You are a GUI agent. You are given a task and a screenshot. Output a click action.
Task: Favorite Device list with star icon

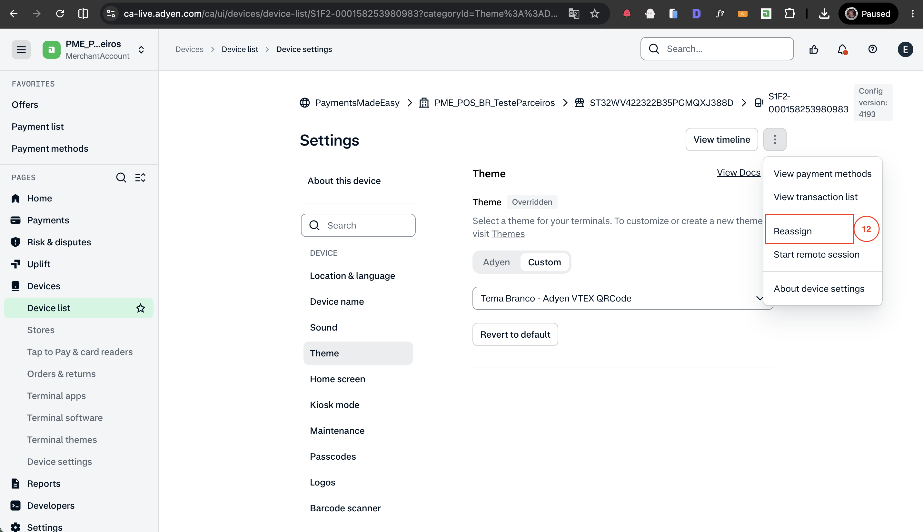[x=141, y=308]
